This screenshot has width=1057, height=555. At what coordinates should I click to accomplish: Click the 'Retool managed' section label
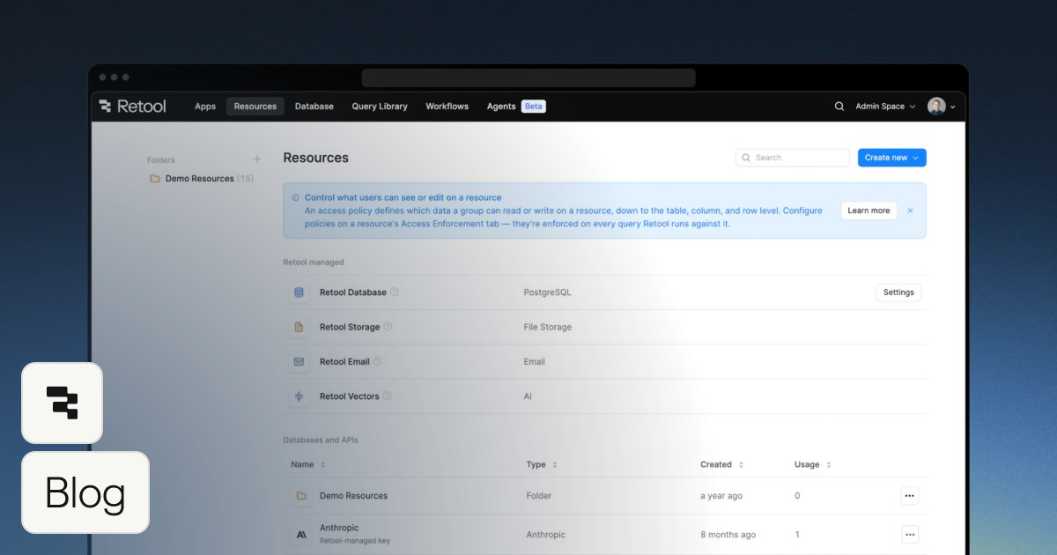click(x=314, y=262)
